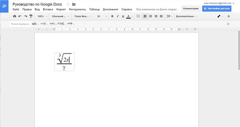Screen dimensions: 240x127
Task: Open the Формат menu
Action: [61, 9]
